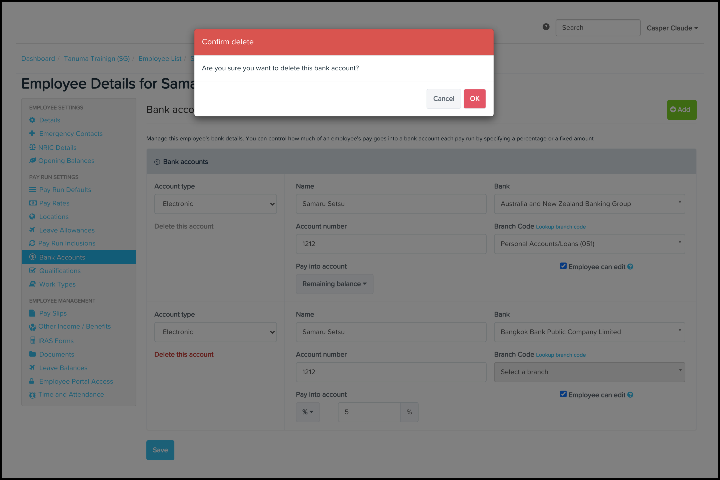The height and width of the screenshot is (480, 720).
Task: Click the Time and Attendance clock icon
Action: click(33, 395)
